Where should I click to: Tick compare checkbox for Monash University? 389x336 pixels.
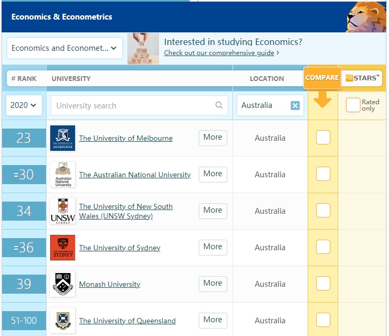pyautogui.click(x=323, y=284)
